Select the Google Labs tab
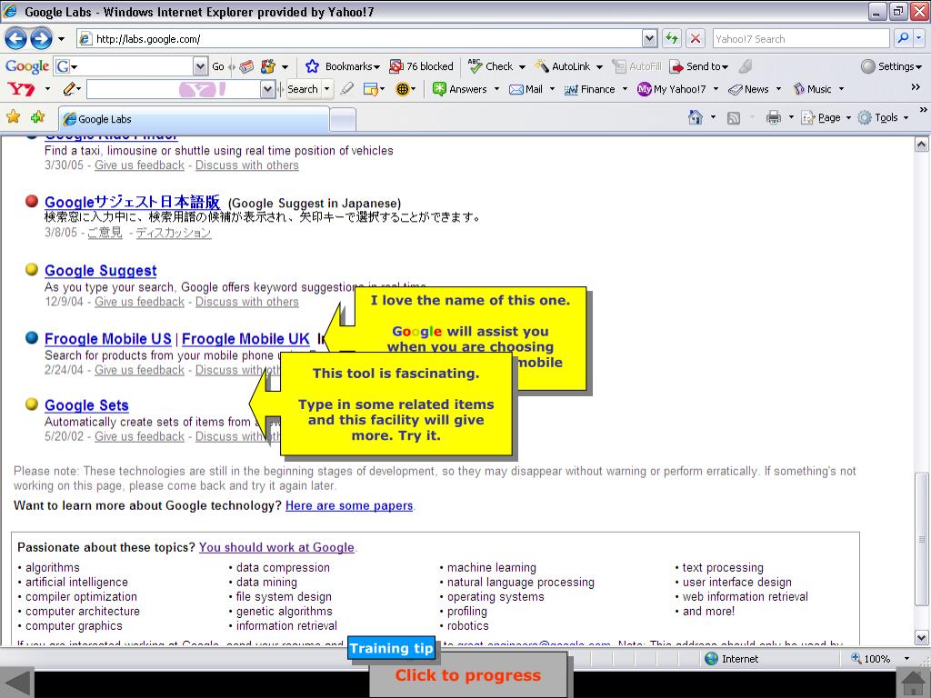The image size is (931, 698). pyautogui.click(x=194, y=119)
